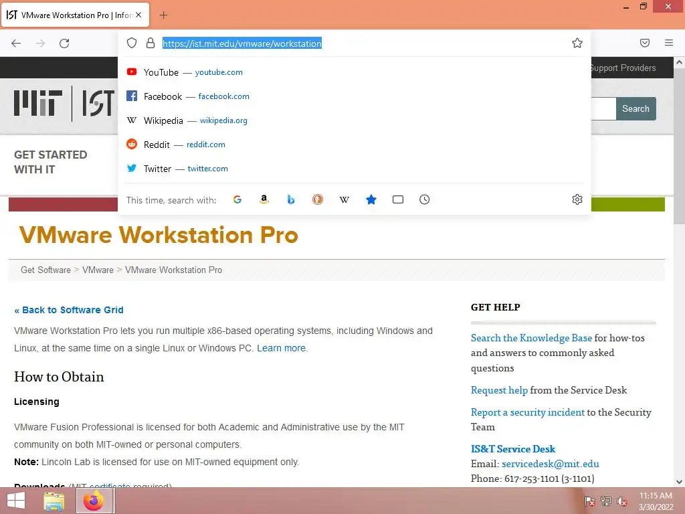Open the Firefox hamburger menu

[x=668, y=43]
